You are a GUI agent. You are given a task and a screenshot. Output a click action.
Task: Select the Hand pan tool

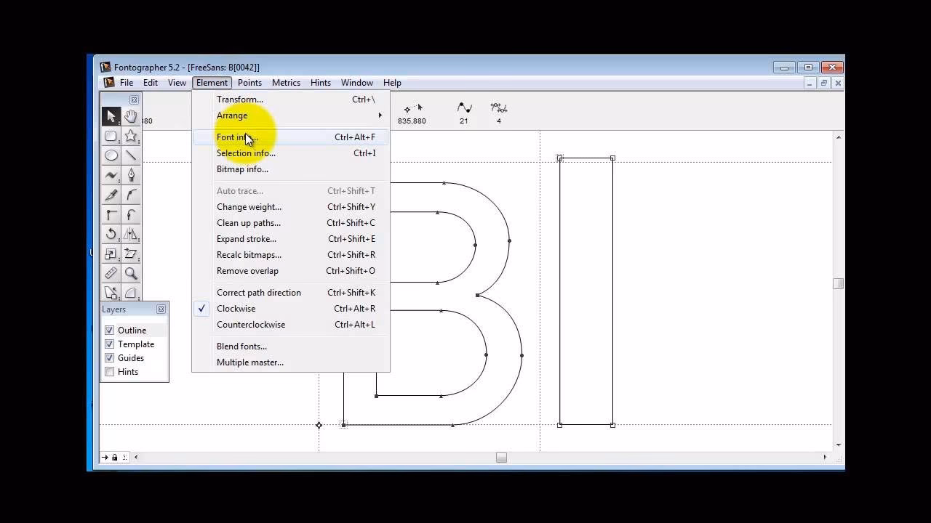132,116
